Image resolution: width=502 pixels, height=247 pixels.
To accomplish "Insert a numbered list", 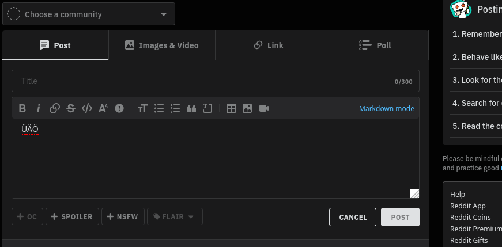I will pos(175,108).
